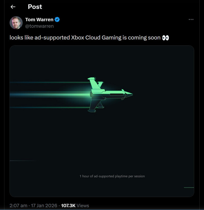Click the back arrow icon

13,7
